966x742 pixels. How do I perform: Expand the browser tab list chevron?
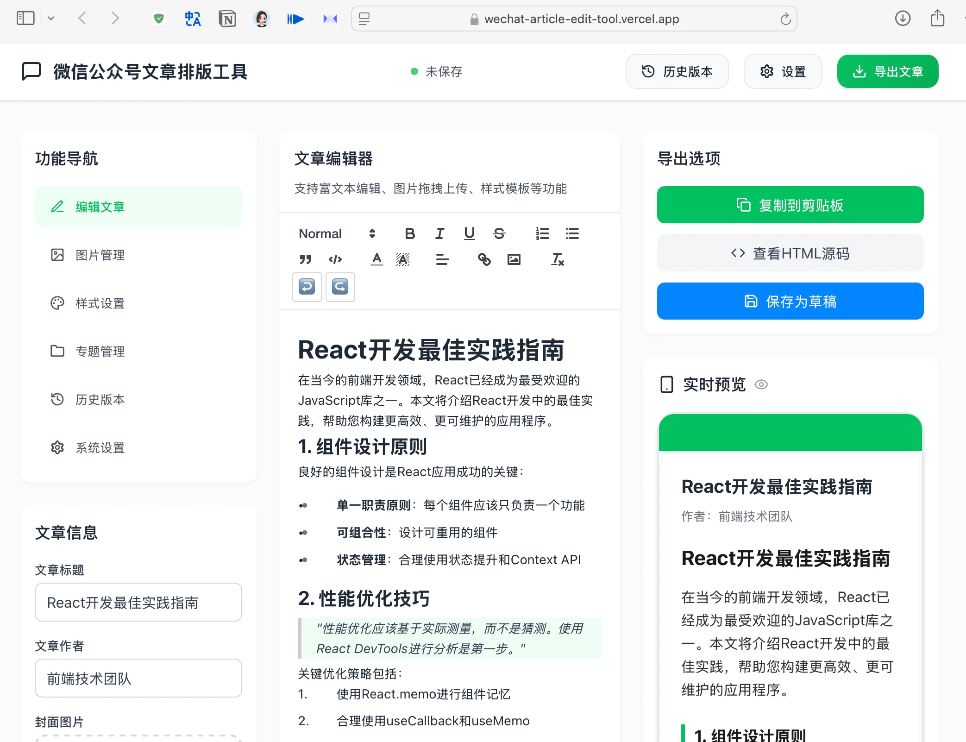51,19
